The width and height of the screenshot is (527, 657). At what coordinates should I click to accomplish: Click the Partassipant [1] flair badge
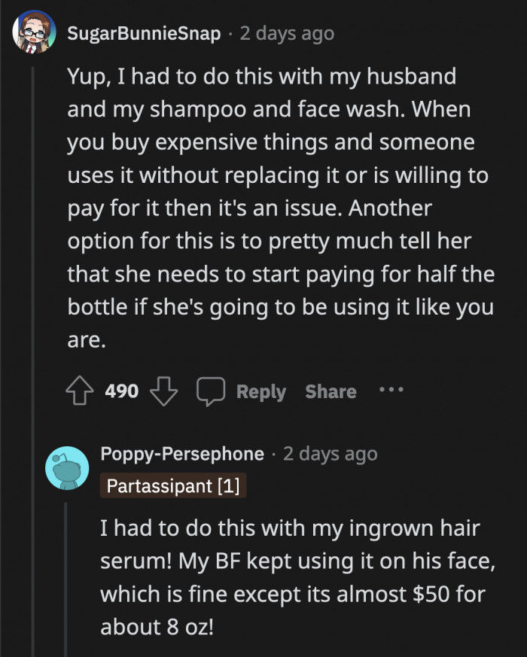(173, 485)
